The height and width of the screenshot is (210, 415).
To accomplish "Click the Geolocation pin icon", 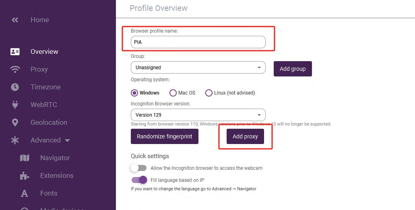I will pyautogui.click(x=15, y=122).
